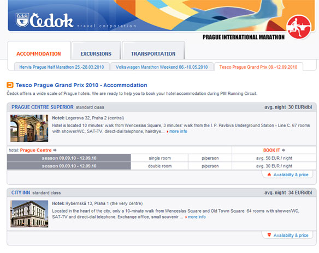Screen dimensions: 319x253
Task: Click arrow icon next to Prague Centre hotel link
Action: (x=55, y=150)
